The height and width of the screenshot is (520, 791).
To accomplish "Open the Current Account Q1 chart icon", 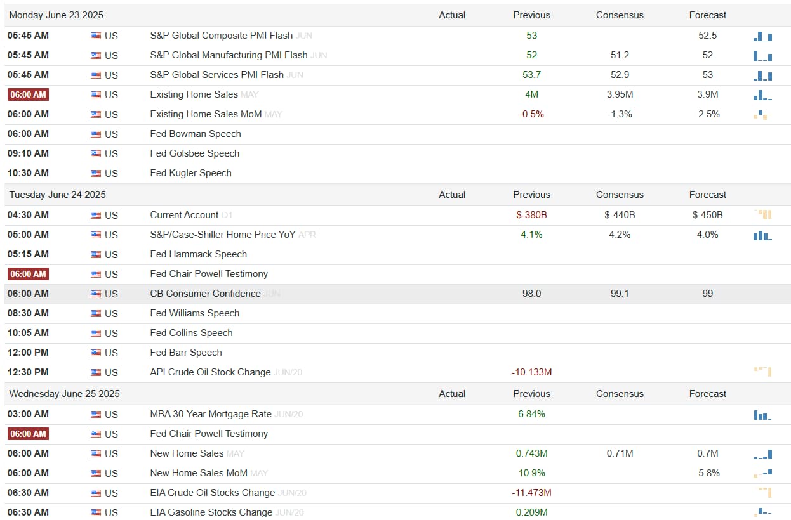I will pos(762,215).
